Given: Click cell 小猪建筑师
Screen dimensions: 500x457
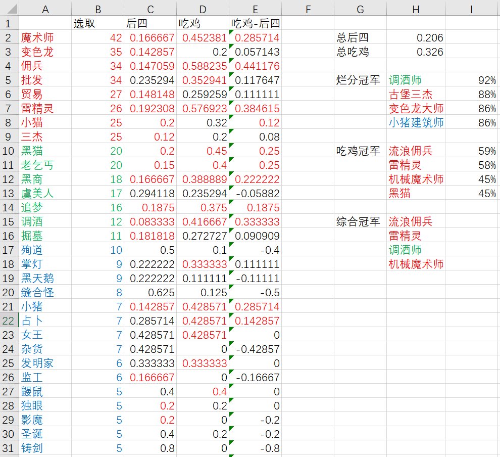Looking at the screenshot, I should (x=416, y=122).
